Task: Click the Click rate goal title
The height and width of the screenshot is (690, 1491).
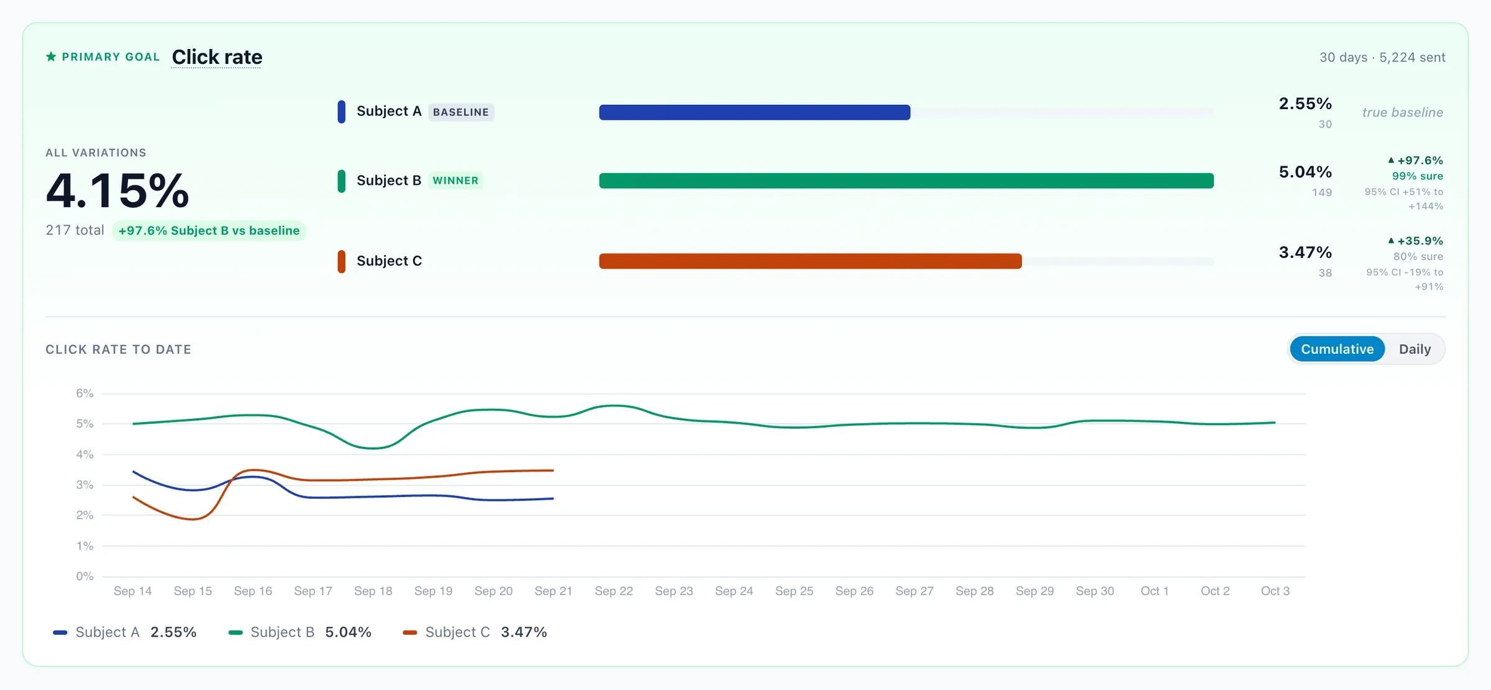Action: pyautogui.click(x=217, y=57)
